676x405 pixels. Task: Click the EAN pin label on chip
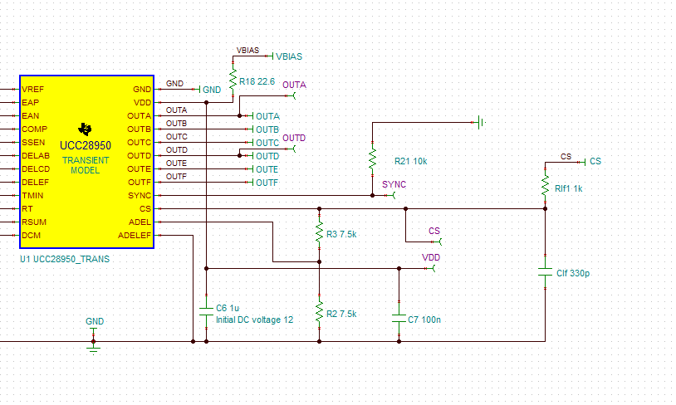coord(30,116)
